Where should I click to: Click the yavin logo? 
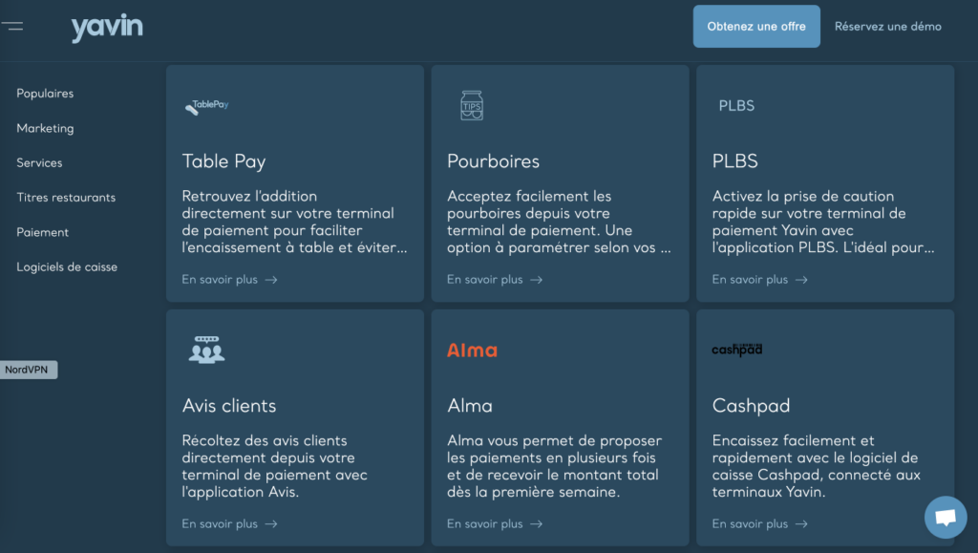pos(107,28)
